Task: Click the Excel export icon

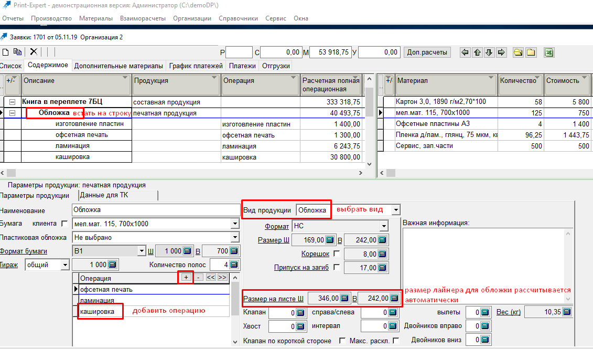Action: (x=548, y=52)
